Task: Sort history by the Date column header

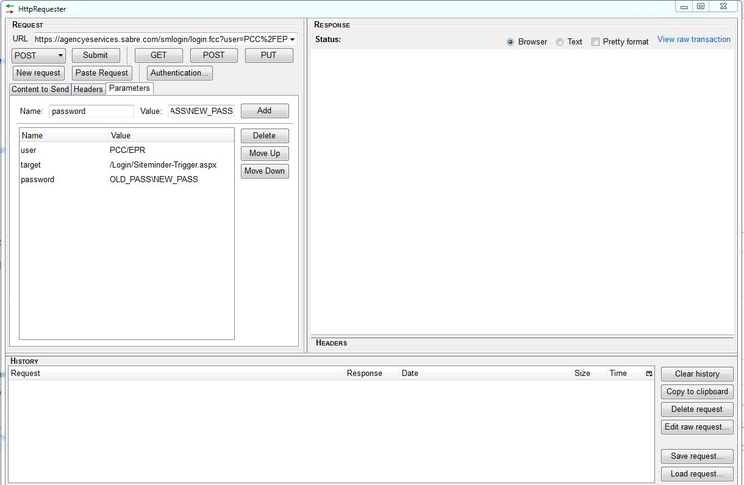Action: 485,373
